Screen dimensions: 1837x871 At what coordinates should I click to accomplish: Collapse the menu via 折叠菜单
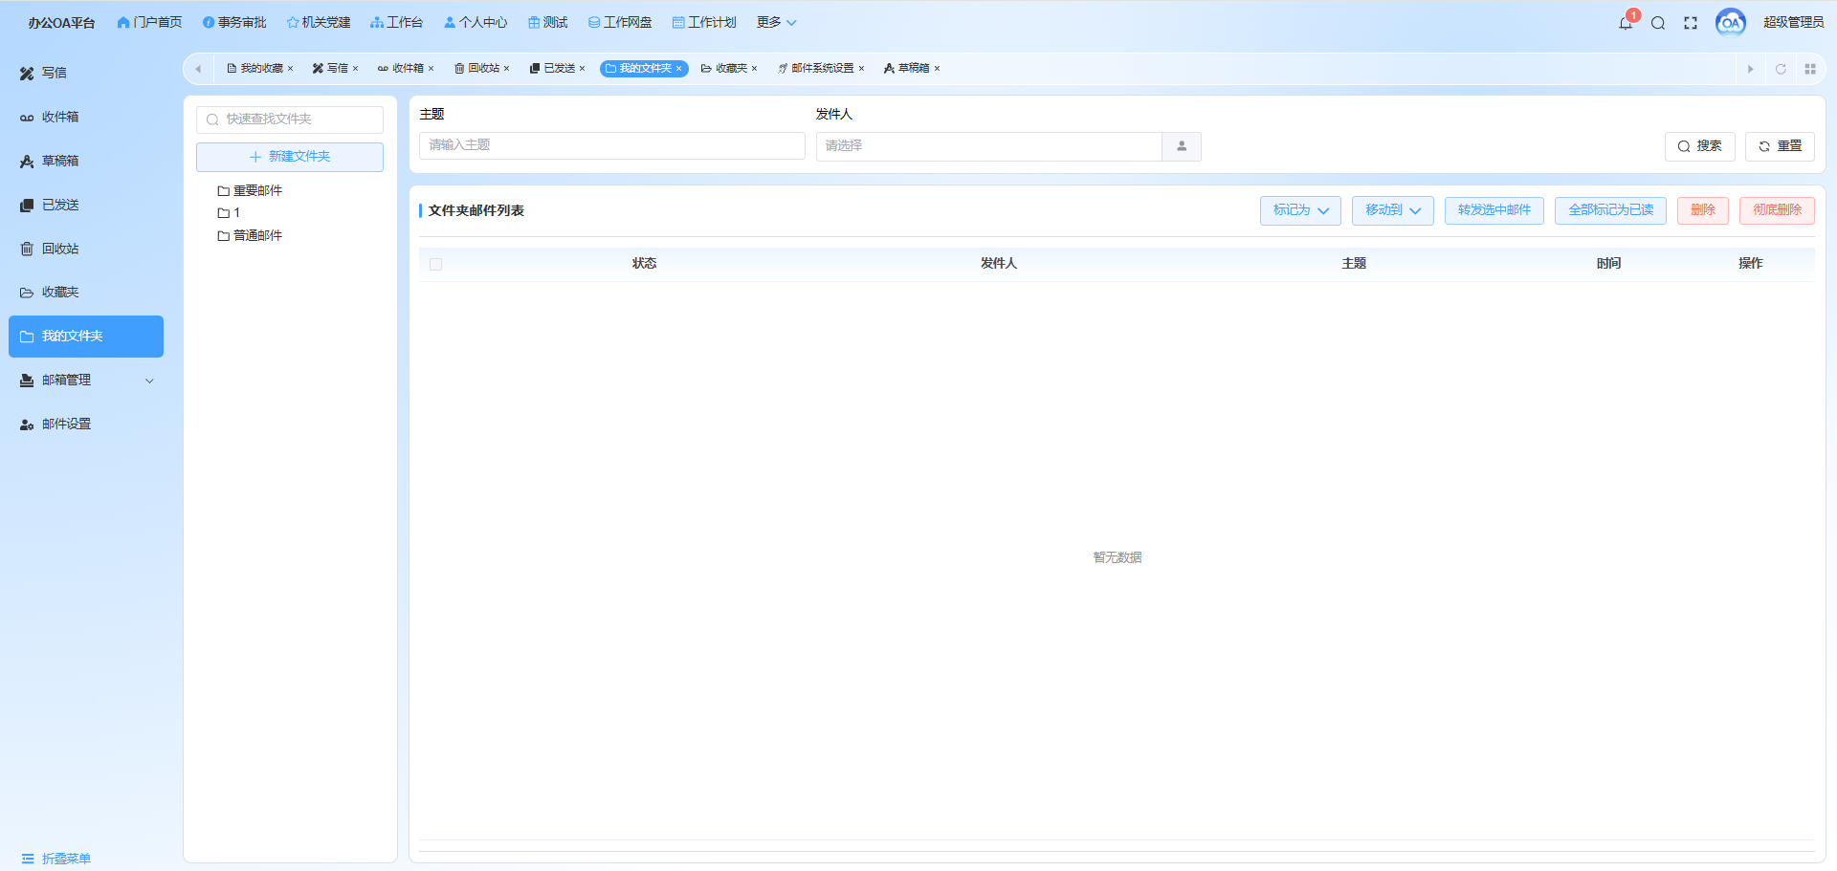(x=55, y=859)
